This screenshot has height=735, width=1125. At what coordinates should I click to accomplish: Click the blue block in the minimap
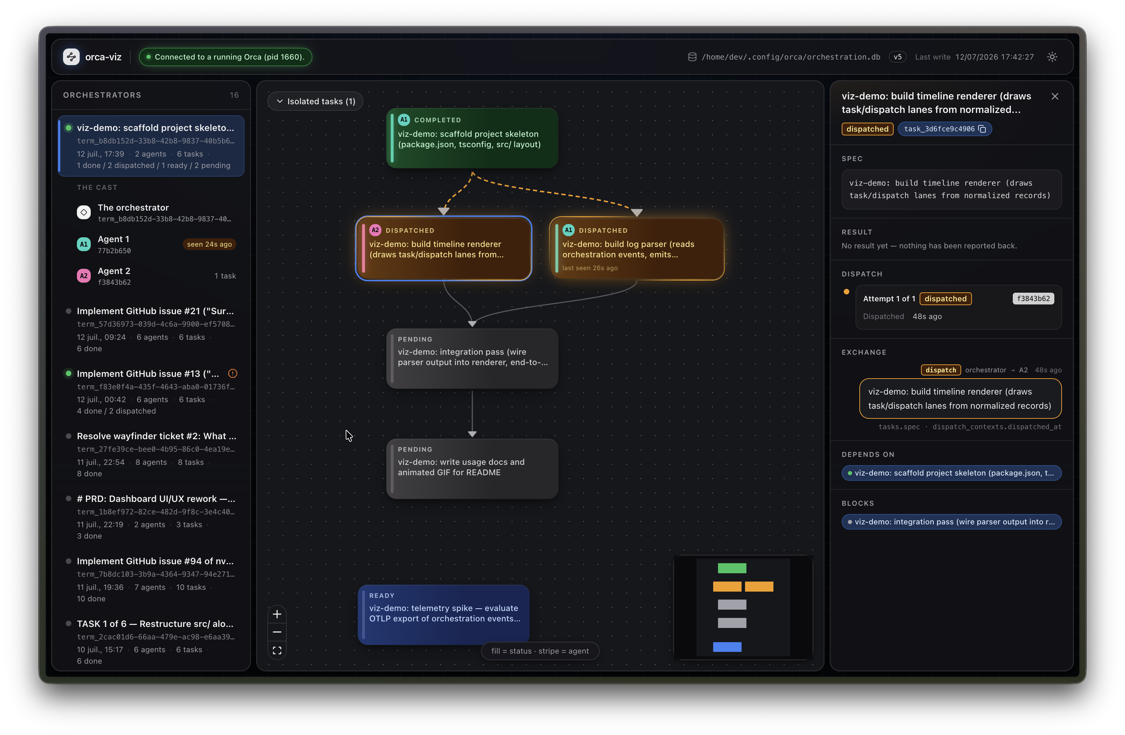727,647
